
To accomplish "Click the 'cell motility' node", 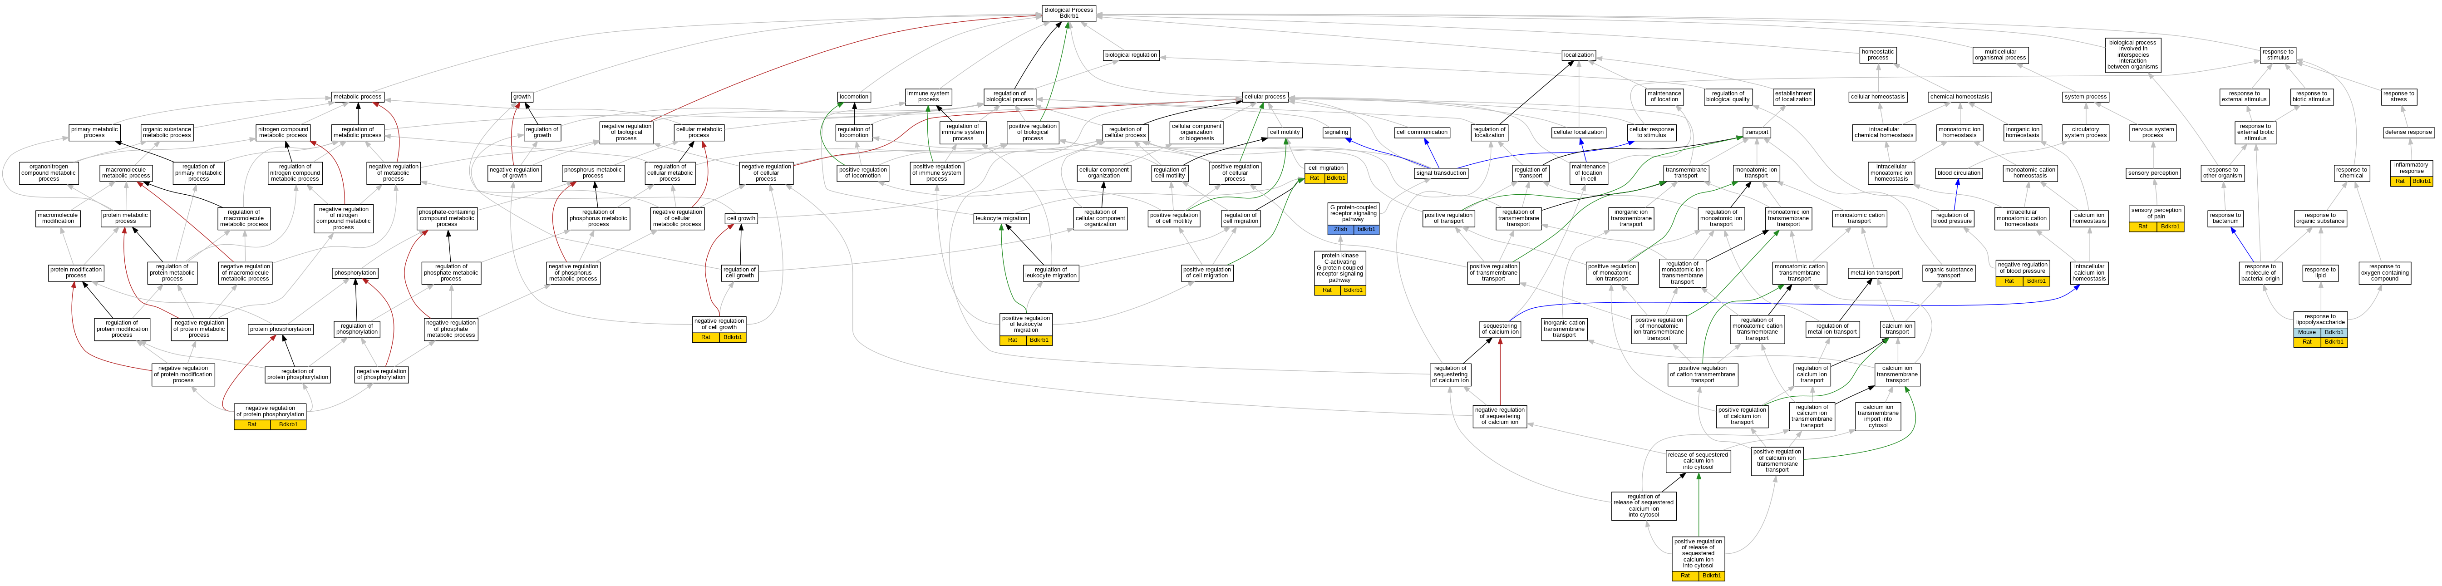I will (x=1285, y=133).
